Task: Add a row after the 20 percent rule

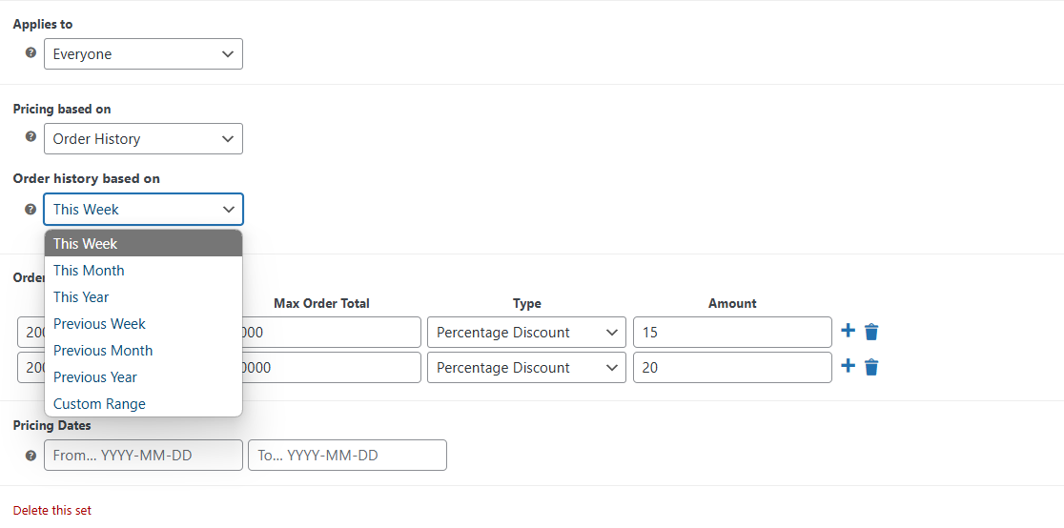Action: click(849, 367)
